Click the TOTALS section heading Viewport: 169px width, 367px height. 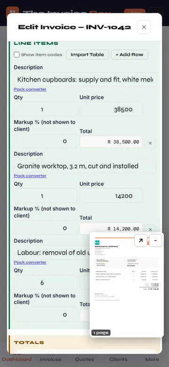[x=29, y=343]
